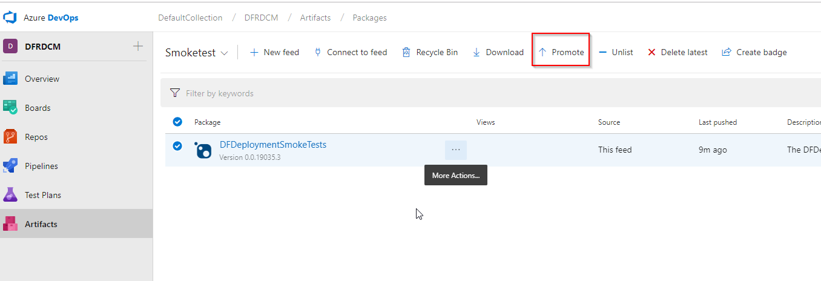This screenshot has width=821, height=281.
Task: Click the Download toolbar button
Action: click(498, 53)
